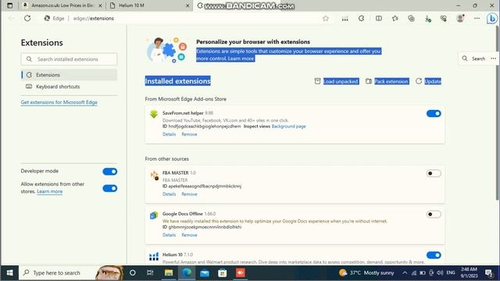Open File Explorer from the taskbar
Viewport: 500px width, 281px height.
pos(169,272)
